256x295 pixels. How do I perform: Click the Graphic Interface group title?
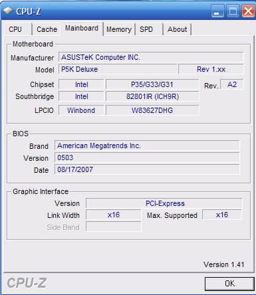[41, 191]
